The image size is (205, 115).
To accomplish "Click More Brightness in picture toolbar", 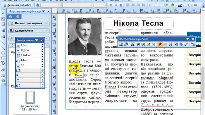I will click(148, 44).
